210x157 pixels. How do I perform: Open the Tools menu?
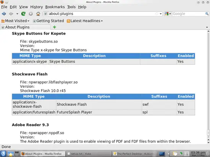coord(71,7)
